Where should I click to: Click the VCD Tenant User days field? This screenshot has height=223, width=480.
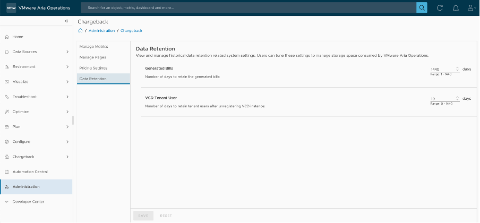pyautogui.click(x=442, y=99)
